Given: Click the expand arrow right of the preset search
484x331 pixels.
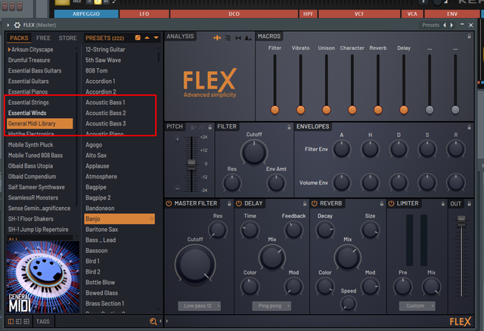Looking at the screenshot, I should [x=167, y=321].
